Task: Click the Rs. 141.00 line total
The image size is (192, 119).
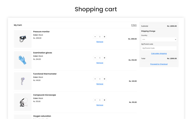Action: point(133,81)
